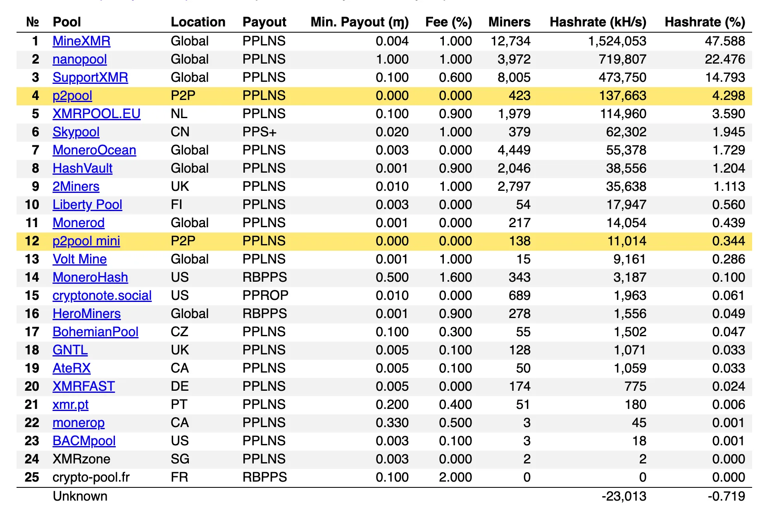Click the Miners column header
This screenshot has height=513, width=767.
[x=510, y=22]
